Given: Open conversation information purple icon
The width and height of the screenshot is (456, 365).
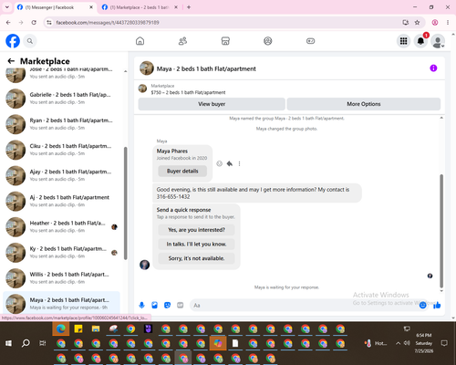Looking at the screenshot, I should click(433, 68).
